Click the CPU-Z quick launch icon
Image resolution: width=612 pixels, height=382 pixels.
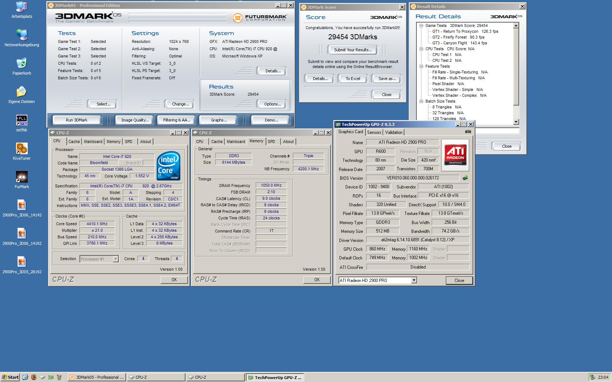point(42,377)
